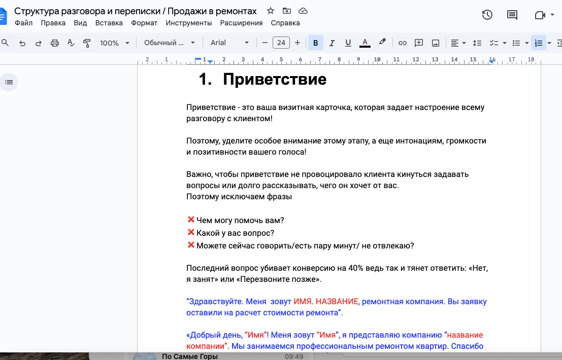
Task: Expand bulleted list options arrow
Action: (527, 43)
